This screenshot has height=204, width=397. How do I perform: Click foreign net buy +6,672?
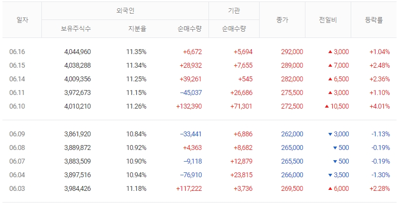pos(192,52)
